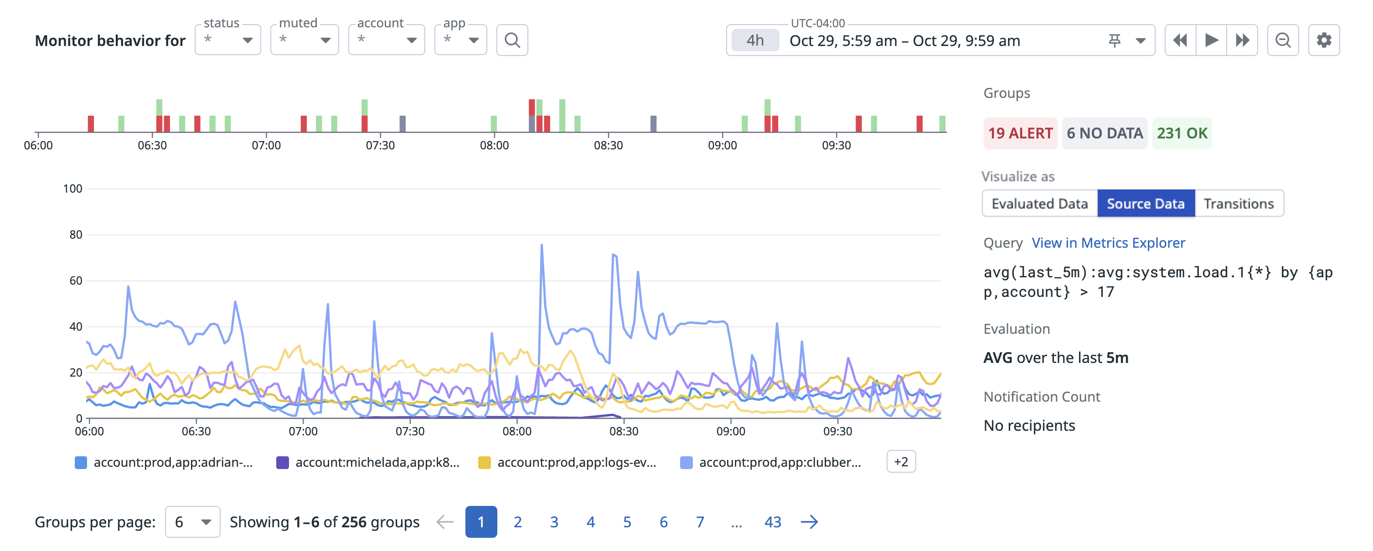Open monitor settings via the gear icon
The width and height of the screenshot is (1373, 551).
click(x=1326, y=40)
